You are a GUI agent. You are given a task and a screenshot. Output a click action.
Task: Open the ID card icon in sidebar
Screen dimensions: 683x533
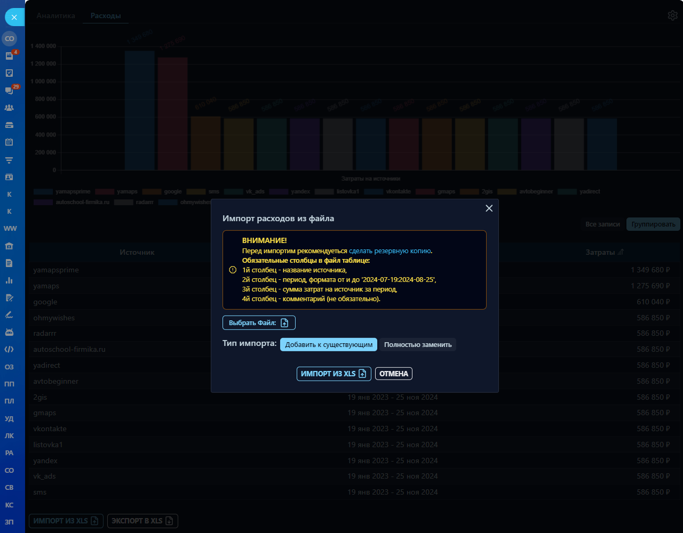click(x=9, y=177)
